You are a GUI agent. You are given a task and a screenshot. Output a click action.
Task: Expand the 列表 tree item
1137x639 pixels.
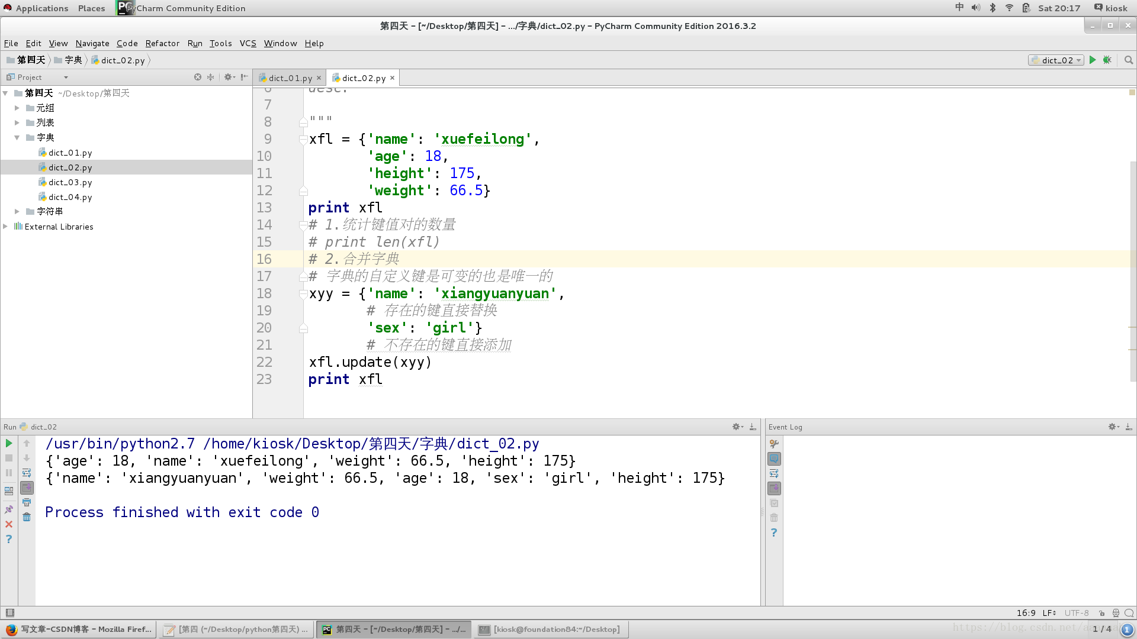pos(17,122)
